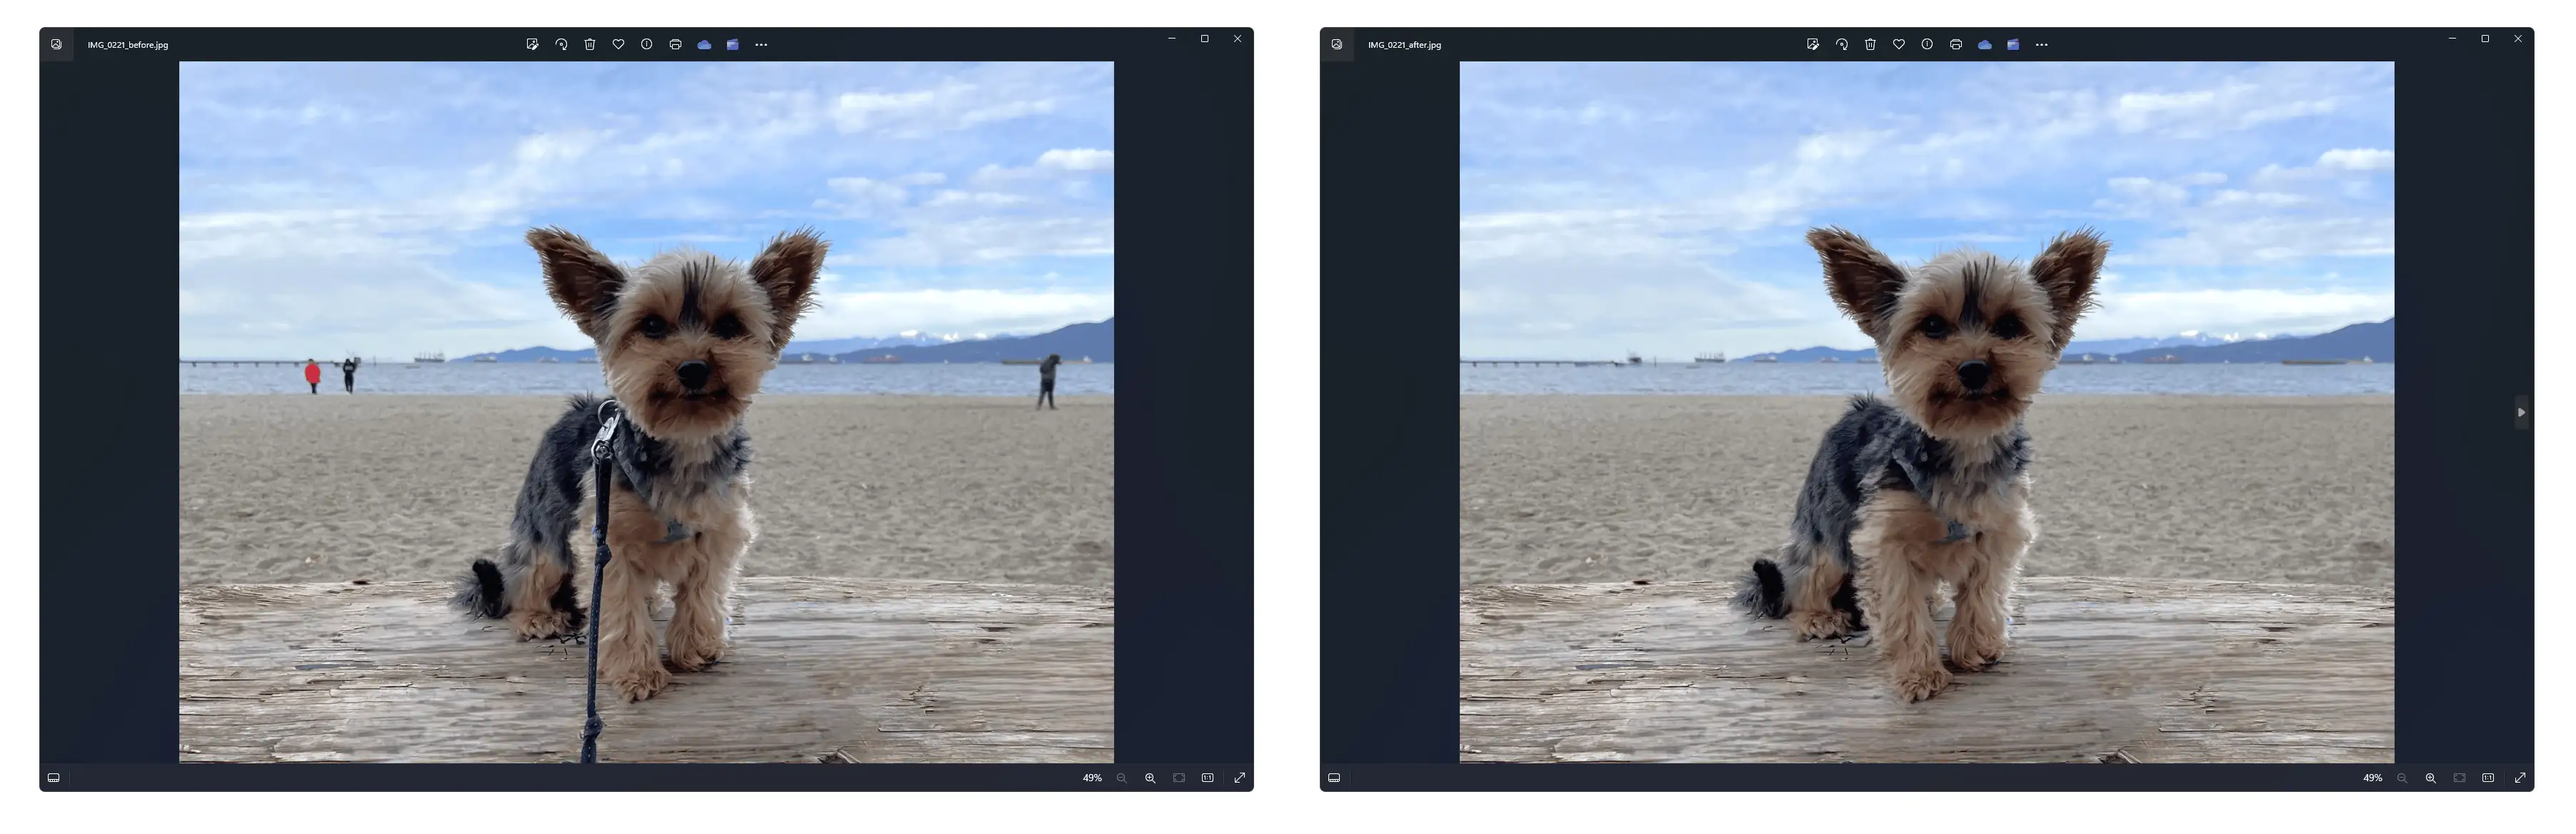
Task: Expand the three-dots menu in after window
Action: tap(2041, 45)
